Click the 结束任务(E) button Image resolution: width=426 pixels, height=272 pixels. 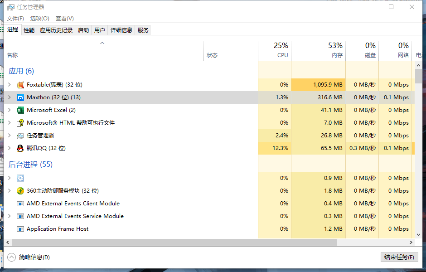pos(399,257)
